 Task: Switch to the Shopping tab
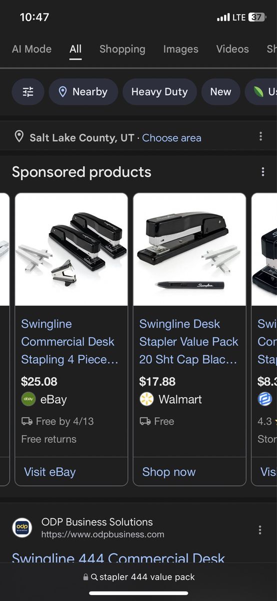(122, 49)
